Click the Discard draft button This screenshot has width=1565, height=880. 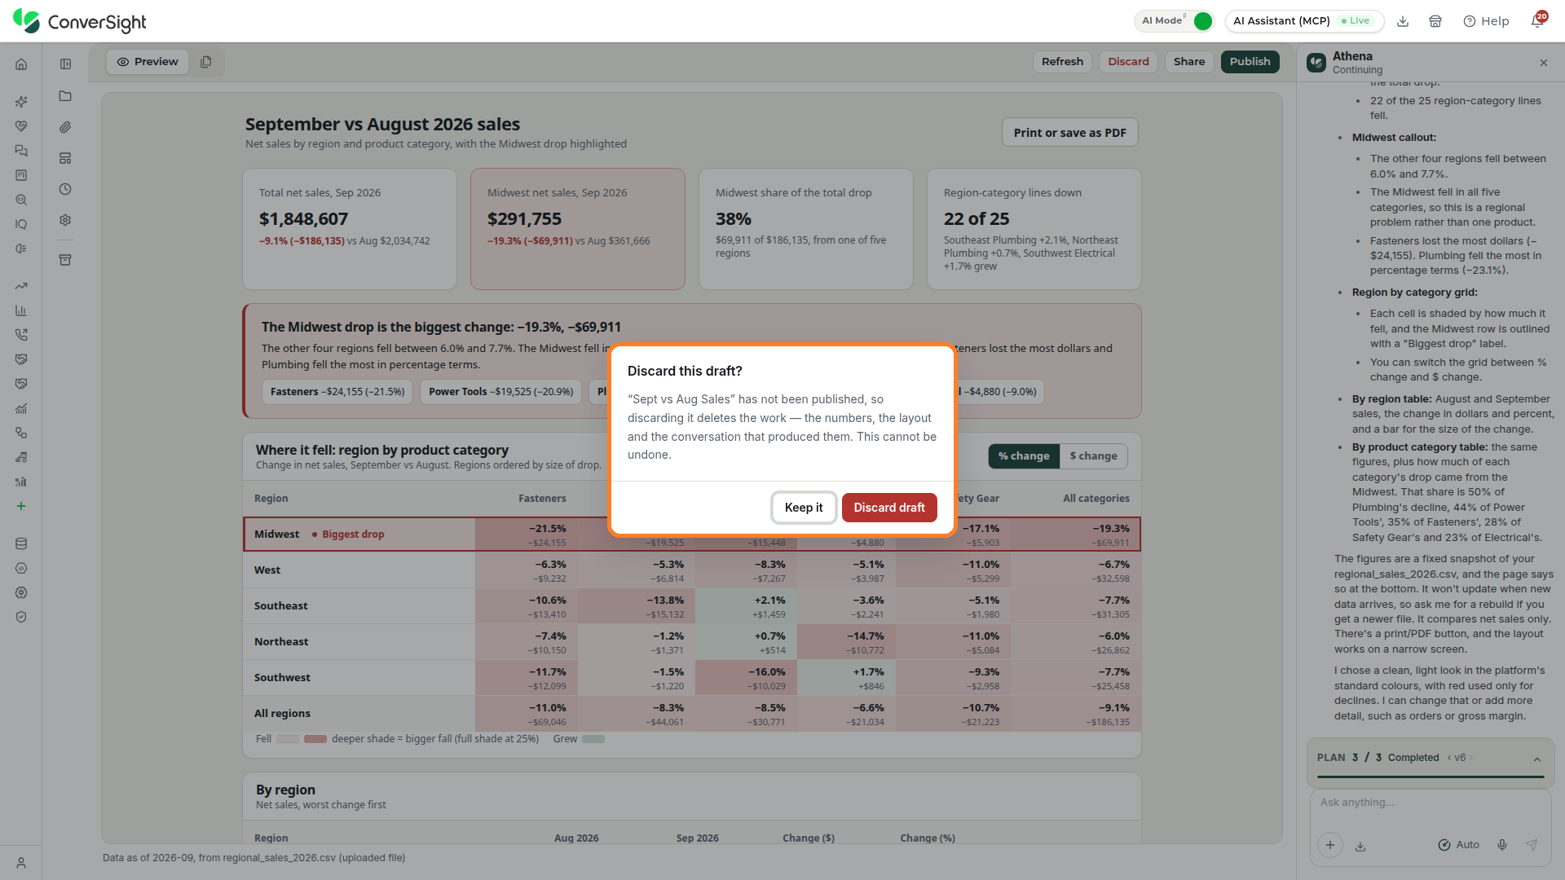coord(889,508)
